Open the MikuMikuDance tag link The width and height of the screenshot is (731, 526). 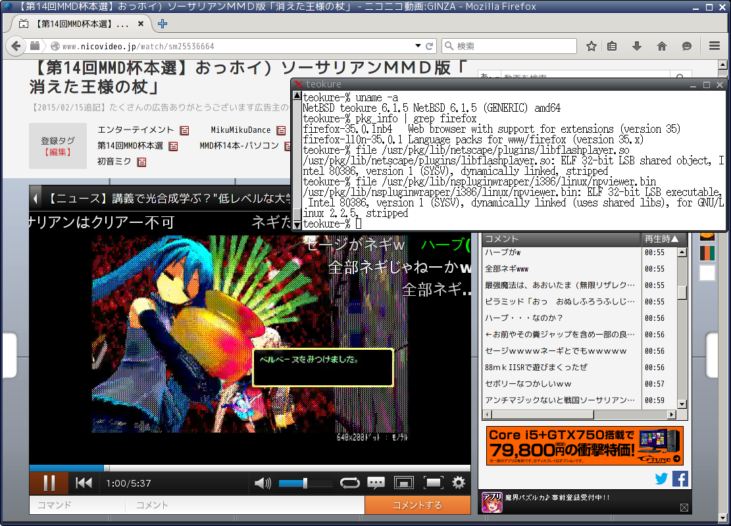pyautogui.click(x=241, y=130)
